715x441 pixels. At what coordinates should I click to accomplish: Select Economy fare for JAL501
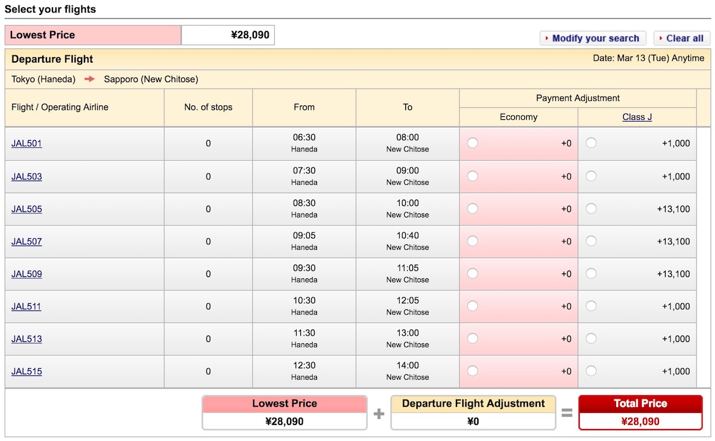tap(472, 143)
